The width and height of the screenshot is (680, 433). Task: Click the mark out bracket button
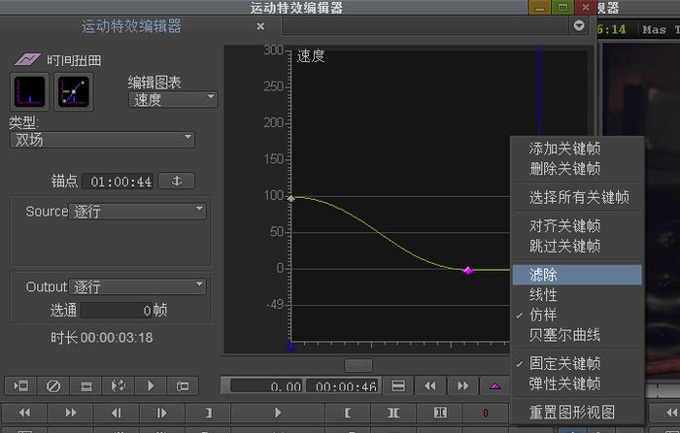[208, 413]
